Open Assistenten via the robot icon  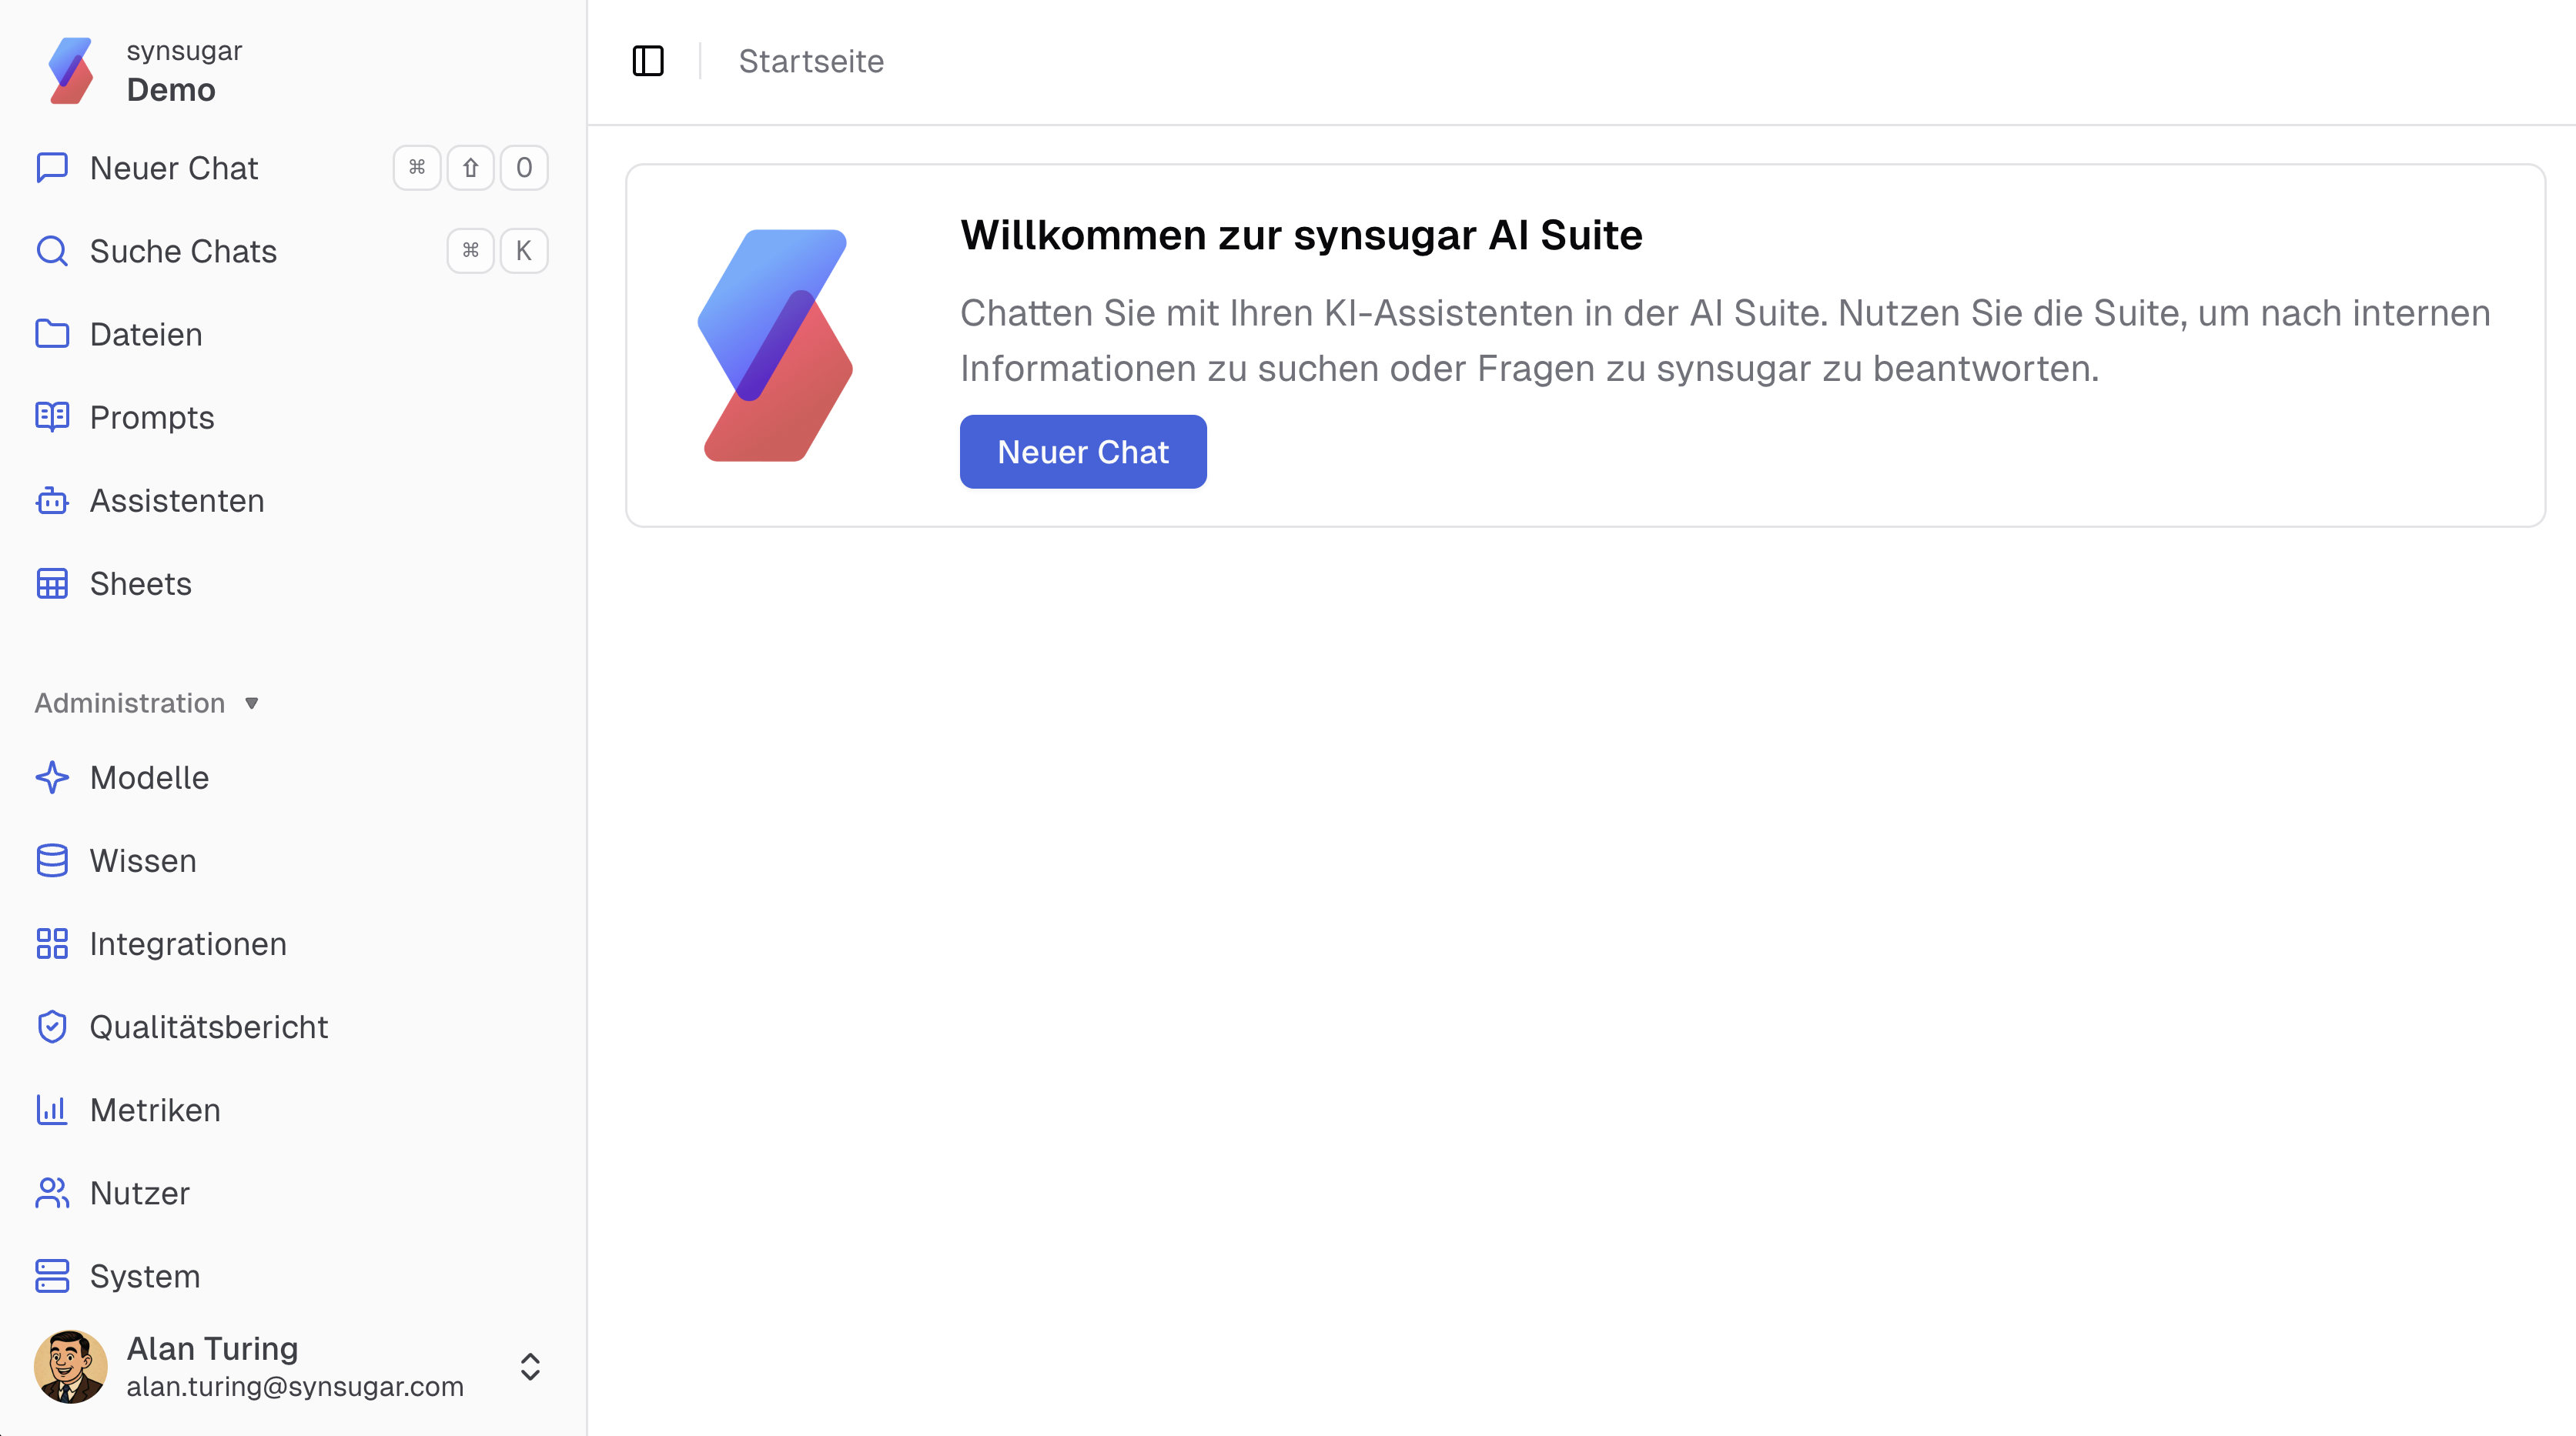pos(52,501)
